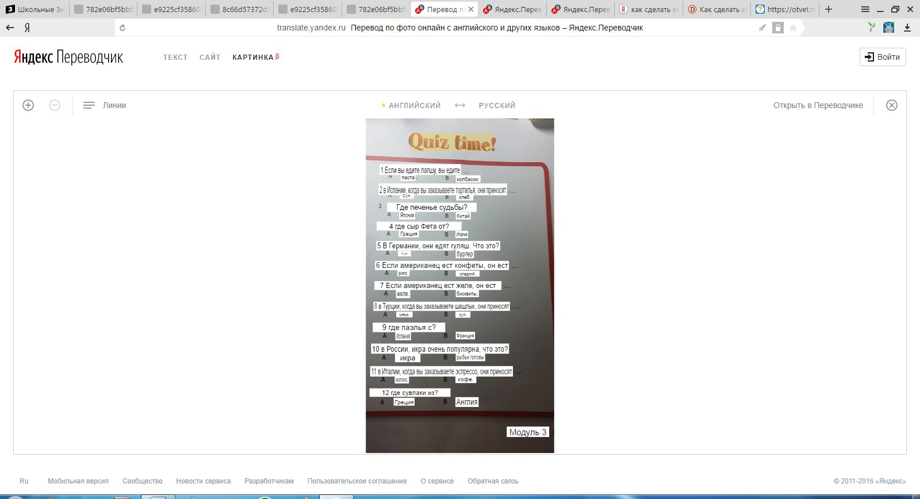
Task: Select answer word 'бургер'
Action: 465,254
